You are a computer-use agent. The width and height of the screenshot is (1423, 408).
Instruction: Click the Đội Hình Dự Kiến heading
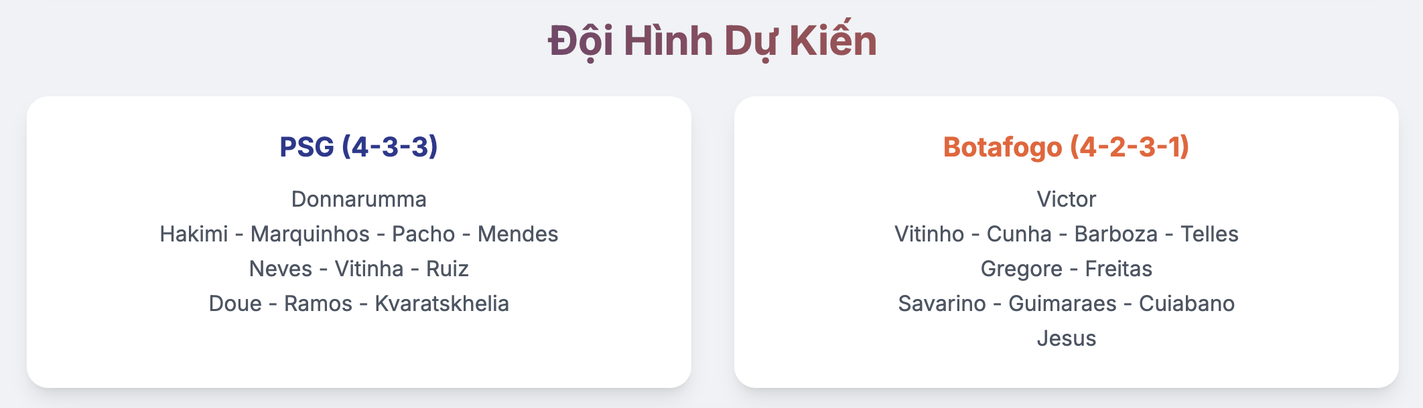(x=712, y=41)
